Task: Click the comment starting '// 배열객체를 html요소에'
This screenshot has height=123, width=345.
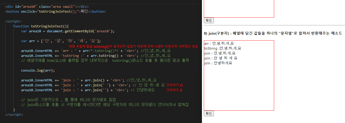Action: coord(105,60)
